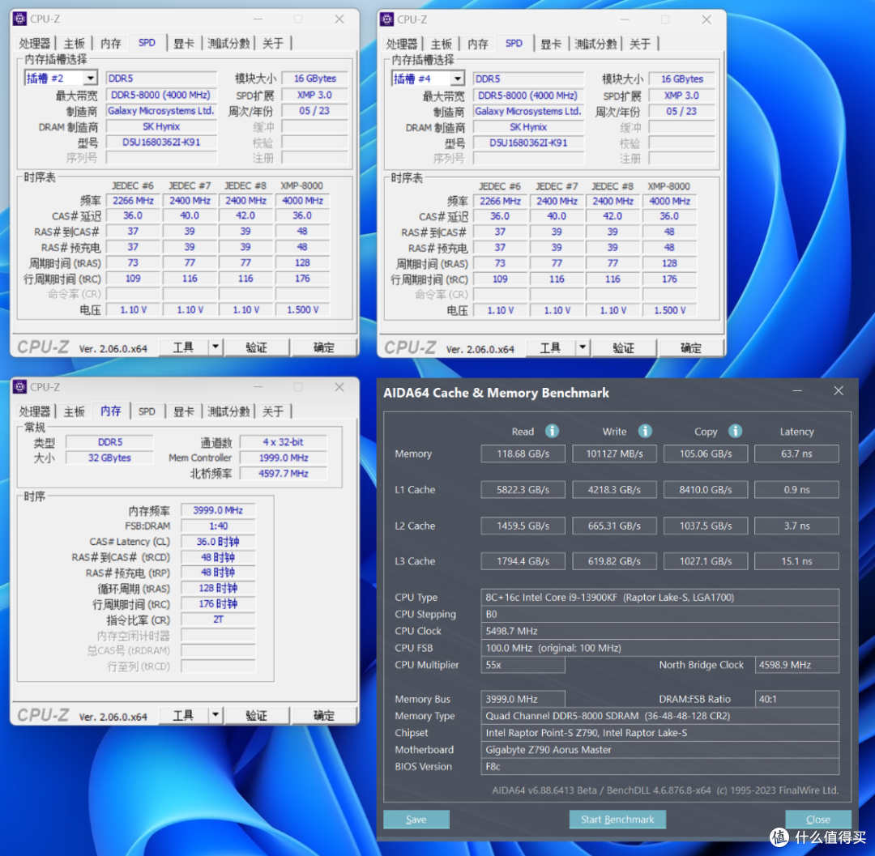Open 测试分数 tab in memory CPU-Z window
Image resolution: width=875 pixels, height=856 pixels.
(228, 411)
